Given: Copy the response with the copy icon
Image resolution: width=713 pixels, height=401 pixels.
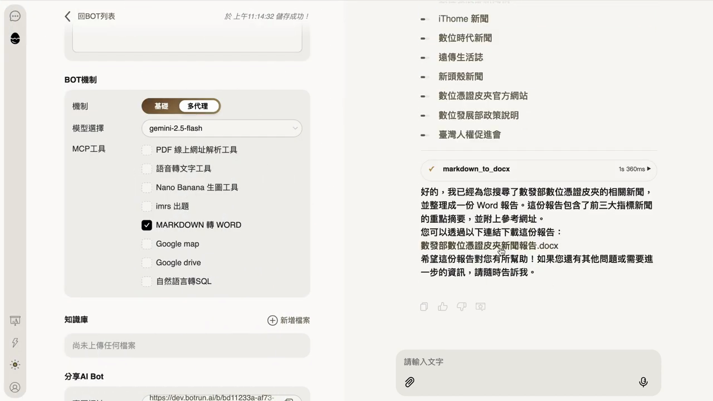Looking at the screenshot, I should (x=424, y=306).
